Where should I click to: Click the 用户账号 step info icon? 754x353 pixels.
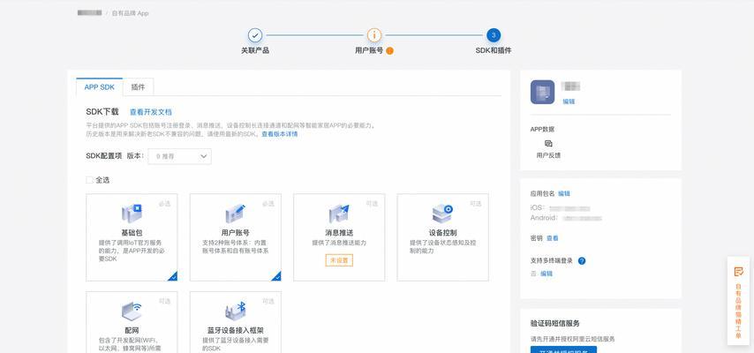click(374, 35)
